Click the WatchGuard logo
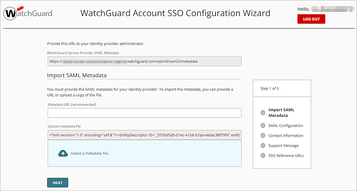The width and height of the screenshot is (357, 191). click(x=28, y=14)
